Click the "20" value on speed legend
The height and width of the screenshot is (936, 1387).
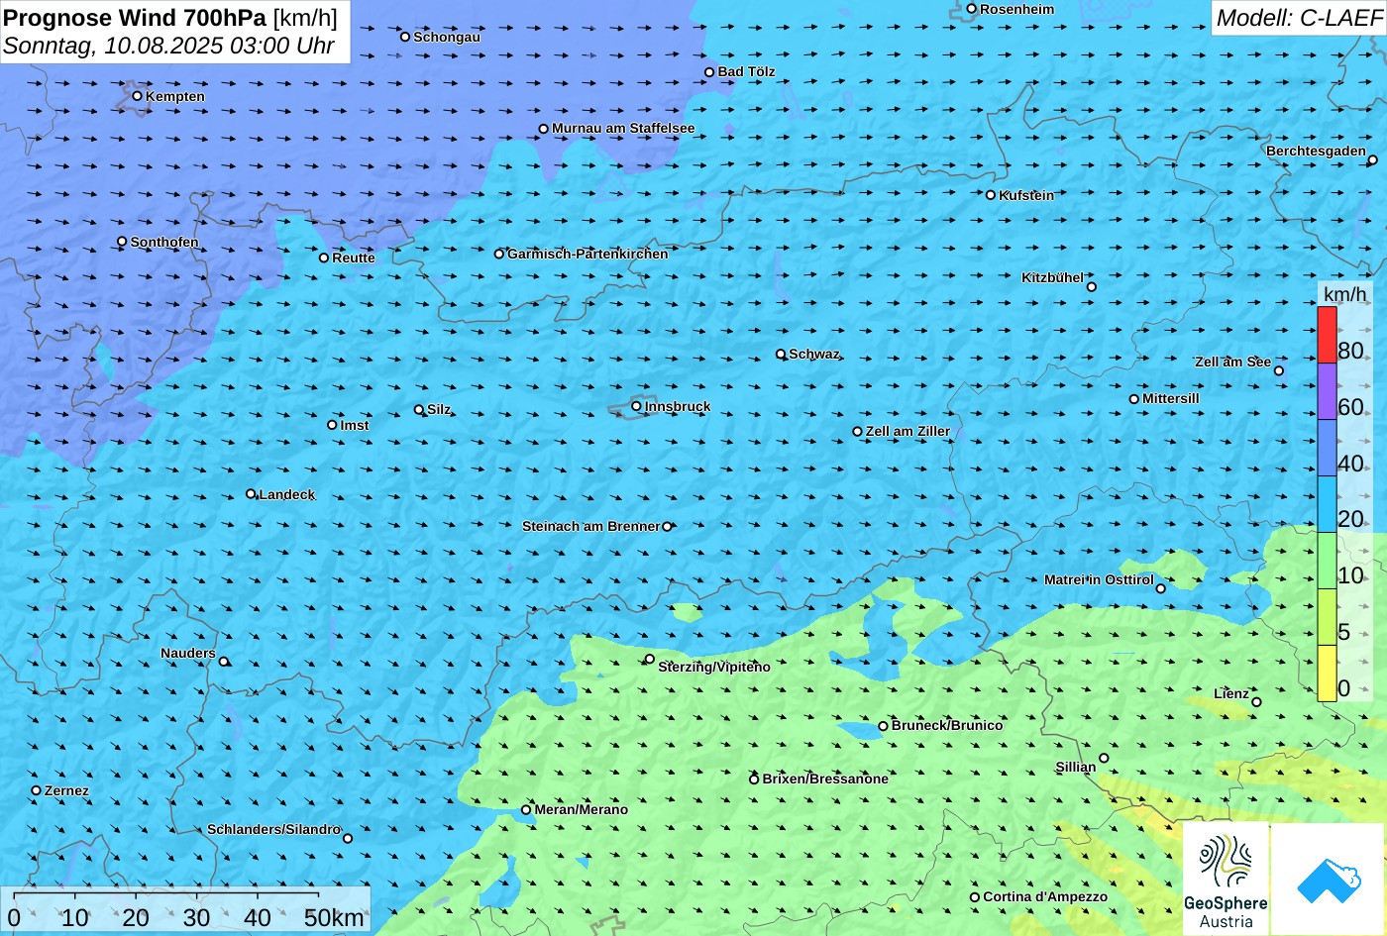pos(1350,519)
